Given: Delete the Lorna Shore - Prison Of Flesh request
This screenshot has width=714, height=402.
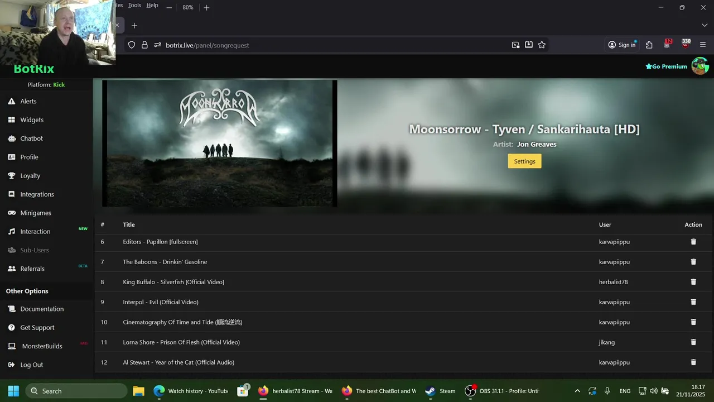Looking at the screenshot, I should (x=693, y=342).
